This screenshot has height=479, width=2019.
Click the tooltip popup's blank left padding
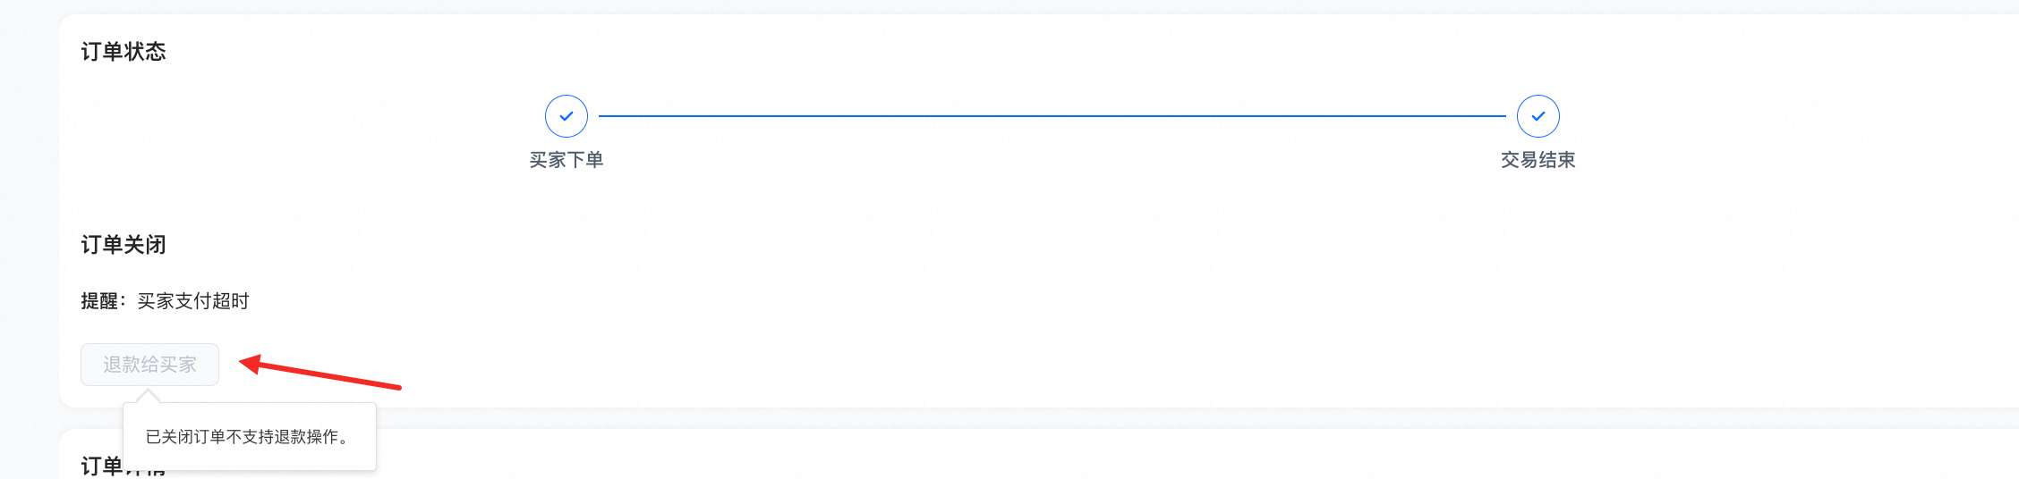click(x=134, y=437)
